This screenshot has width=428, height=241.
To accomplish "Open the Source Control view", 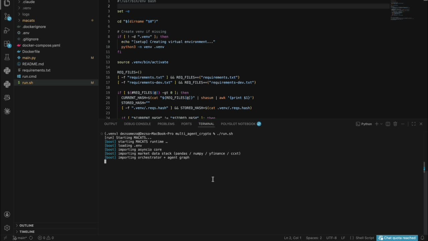I will tap(7, 16).
